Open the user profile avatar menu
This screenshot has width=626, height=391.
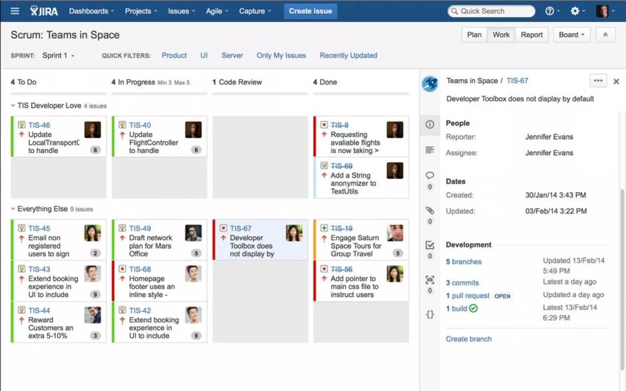605,11
